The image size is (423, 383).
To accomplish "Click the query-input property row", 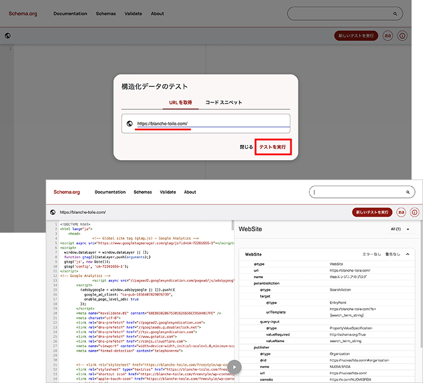I will pos(327,322).
